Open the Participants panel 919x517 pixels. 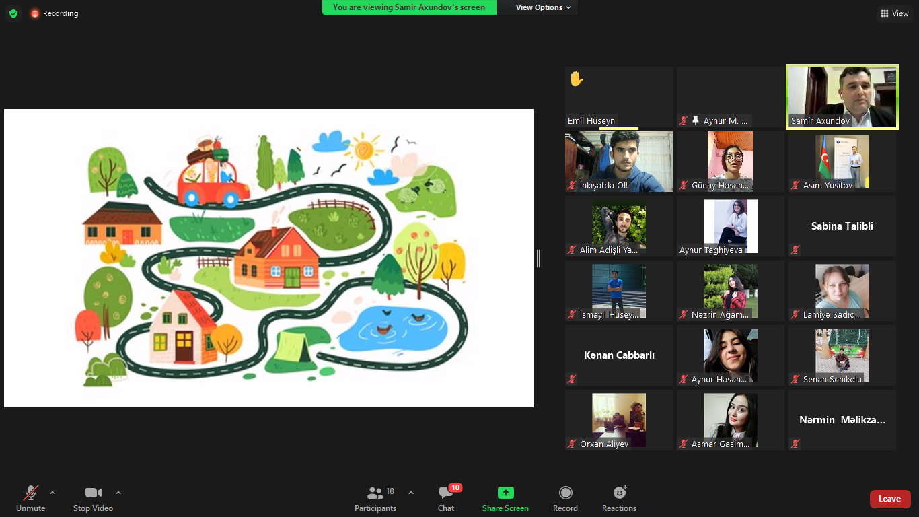[x=375, y=499]
